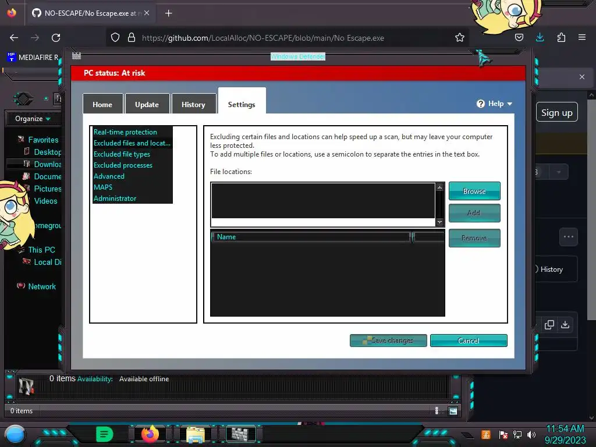
Task: Bookmark this page with the star
Action: click(x=460, y=38)
